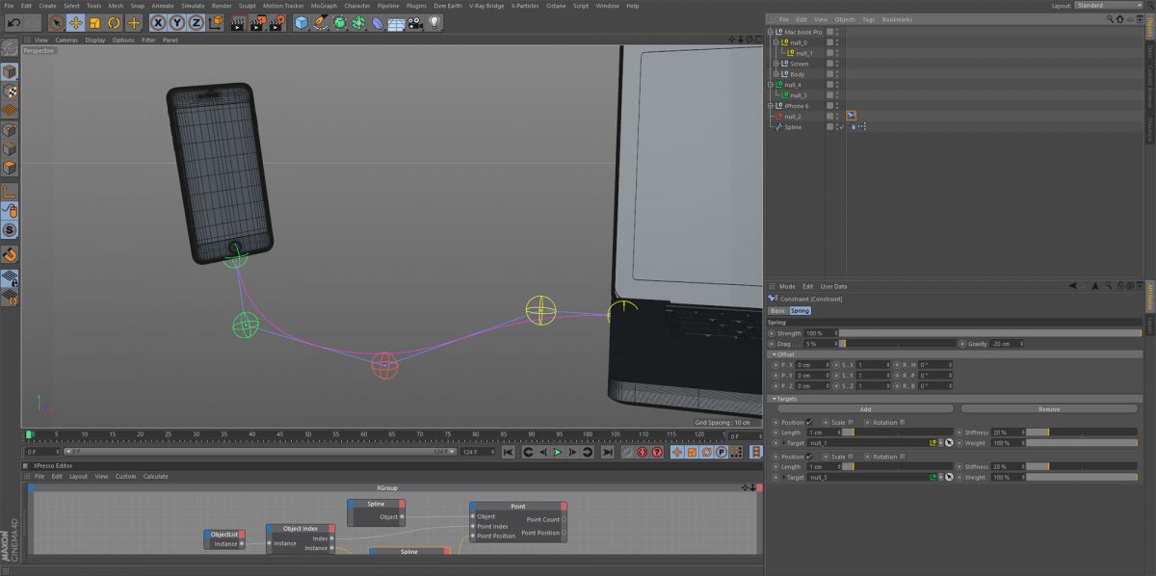
Task: Click the Add button under Targets
Action: click(x=864, y=408)
